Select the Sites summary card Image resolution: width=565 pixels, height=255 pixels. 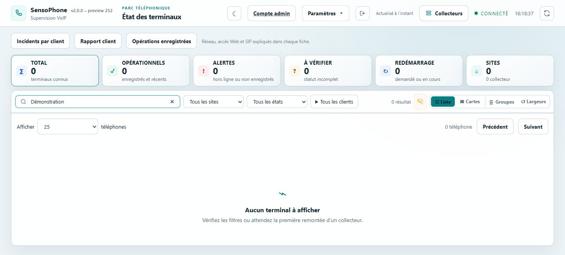click(510, 71)
